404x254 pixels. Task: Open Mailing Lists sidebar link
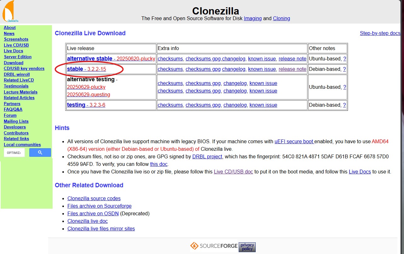coord(16,121)
